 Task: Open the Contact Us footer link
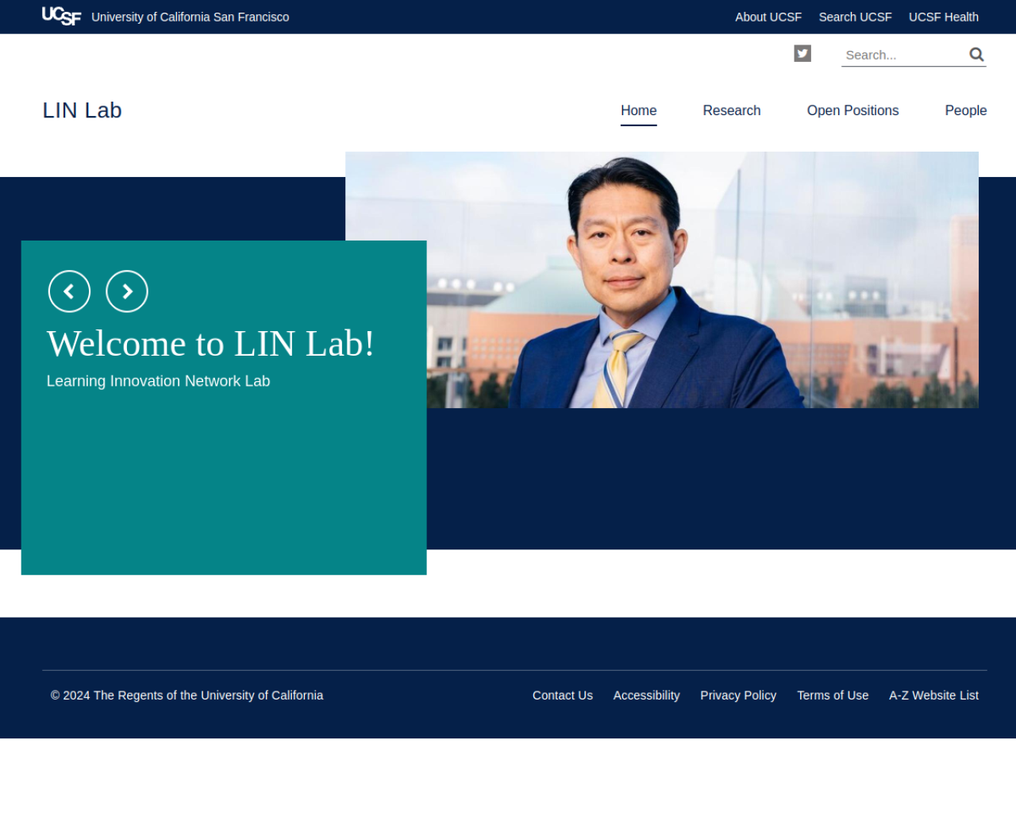click(x=563, y=695)
